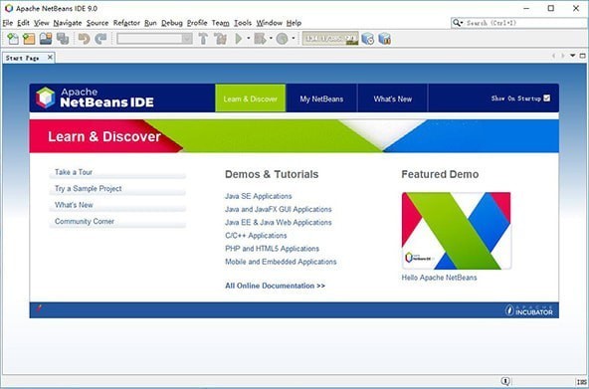Click the Save All toolbar icon

(63, 39)
